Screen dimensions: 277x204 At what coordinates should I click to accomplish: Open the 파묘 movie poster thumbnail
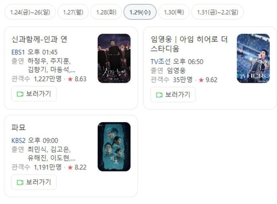pos(114,147)
